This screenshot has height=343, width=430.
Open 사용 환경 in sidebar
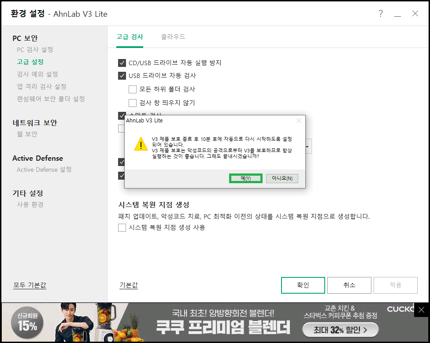click(30, 204)
